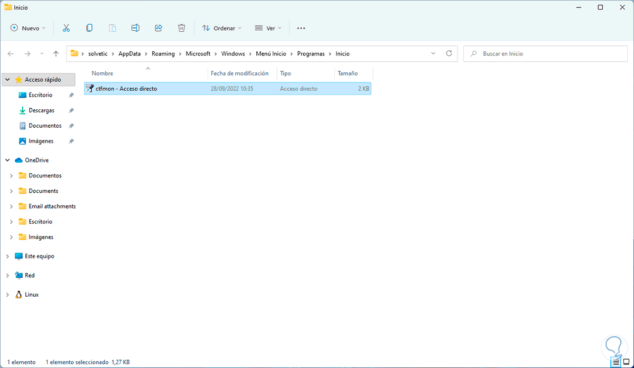This screenshot has width=634, height=368.
Task: Collapse the OneDrive tree node
Action: [x=7, y=160]
